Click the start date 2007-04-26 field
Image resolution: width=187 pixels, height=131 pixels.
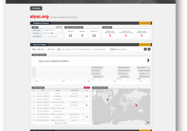(x=41, y=49)
